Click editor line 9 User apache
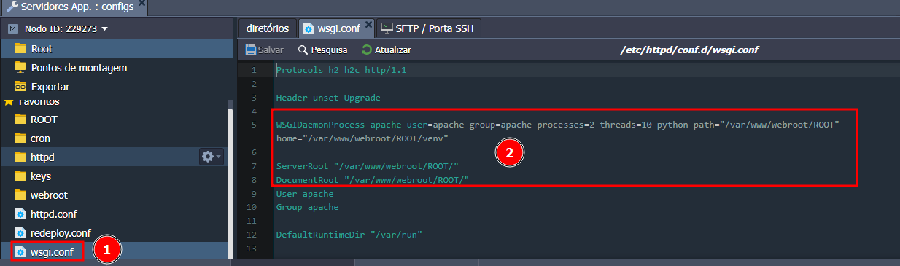The image size is (900, 266). coord(305,194)
